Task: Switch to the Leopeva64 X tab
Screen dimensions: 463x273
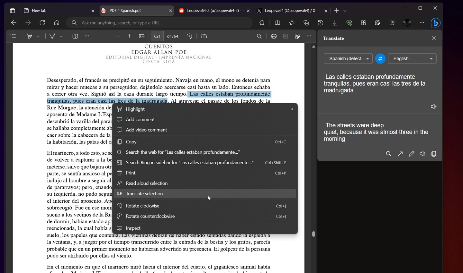Action: (x=292, y=11)
